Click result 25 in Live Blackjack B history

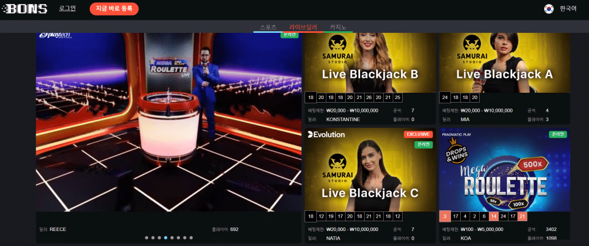pyautogui.click(x=398, y=98)
